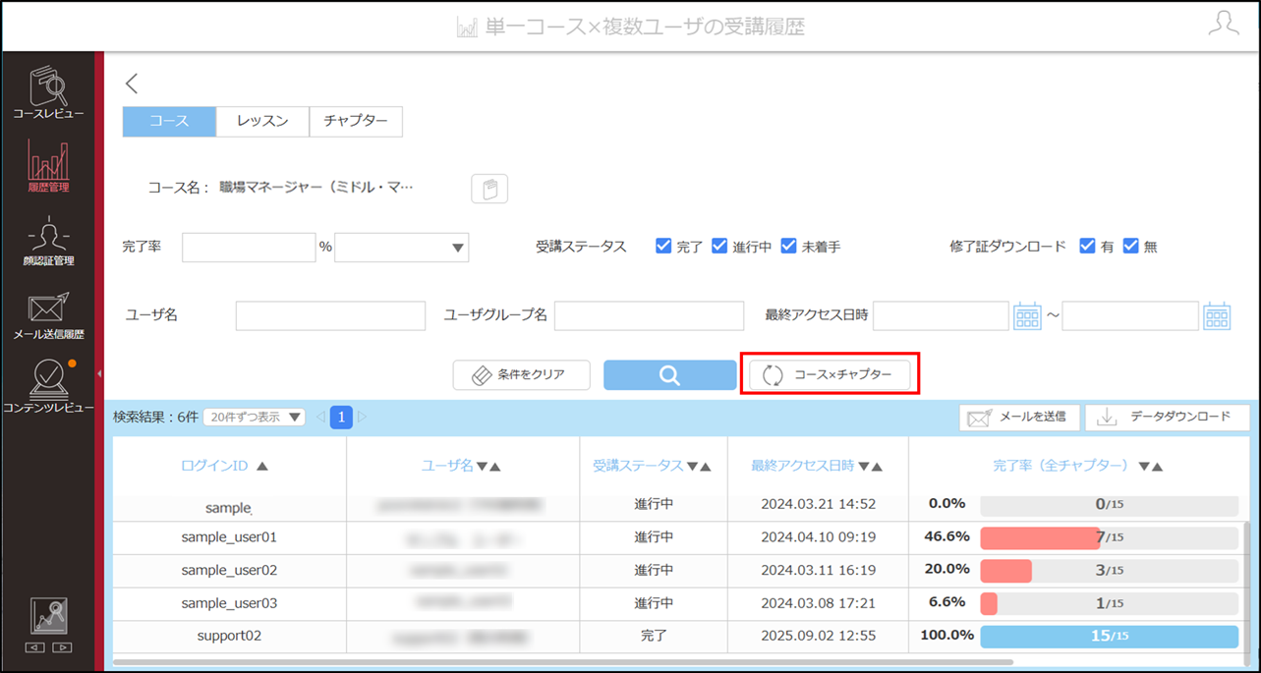Open the 20件ずつ表示 dropdown

(x=255, y=418)
